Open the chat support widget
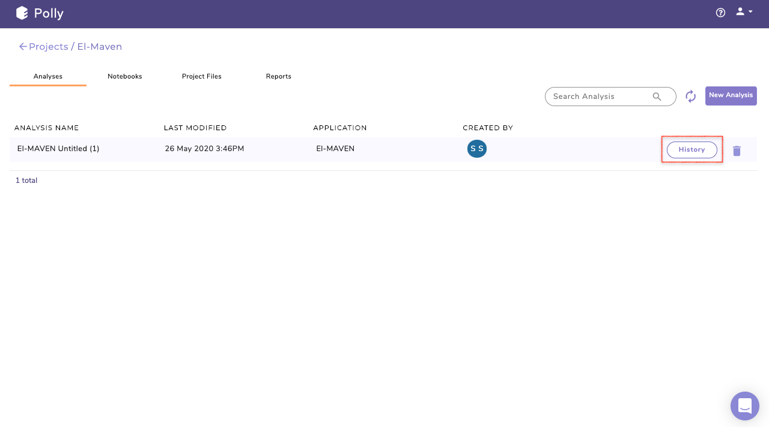This screenshot has height=427, width=769. 745,406
